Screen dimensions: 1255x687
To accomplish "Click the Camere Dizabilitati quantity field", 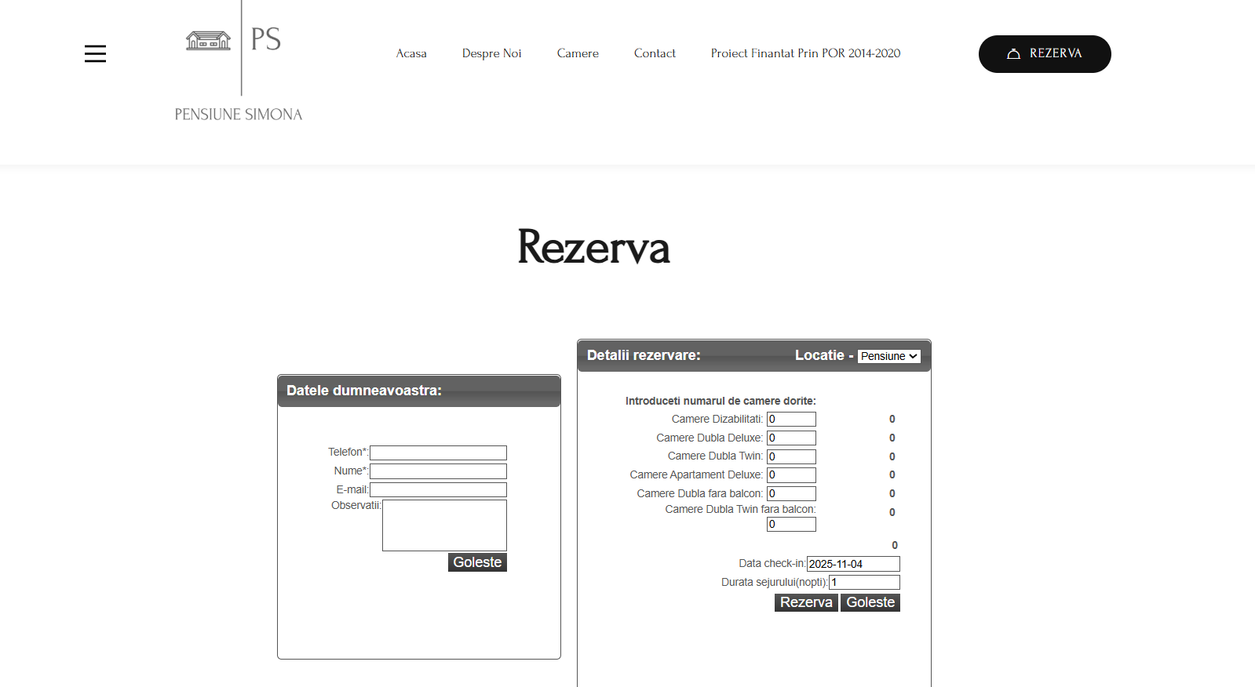I will (x=791, y=420).
